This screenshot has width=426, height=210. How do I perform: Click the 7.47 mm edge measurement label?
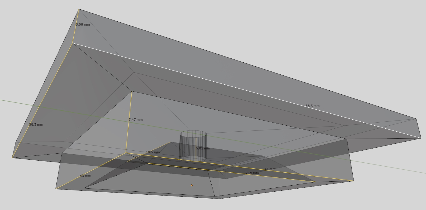pyautogui.click(x=136, y=120)
